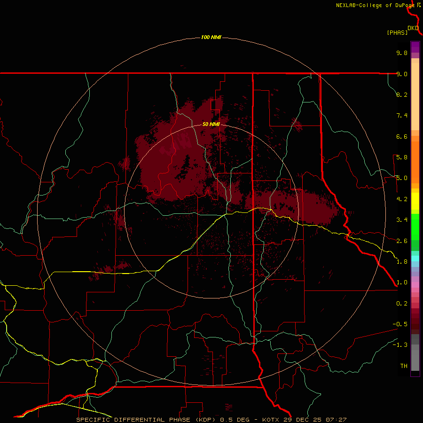Click the 100 NMI range ring label

click(211, 37)
